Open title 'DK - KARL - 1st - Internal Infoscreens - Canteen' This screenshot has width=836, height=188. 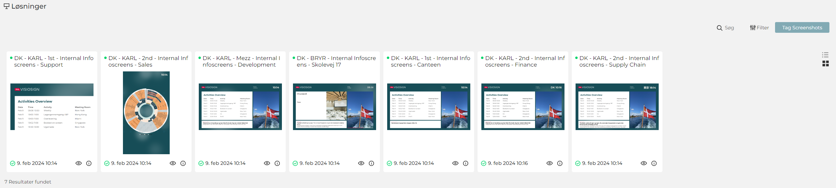point(430,61)
